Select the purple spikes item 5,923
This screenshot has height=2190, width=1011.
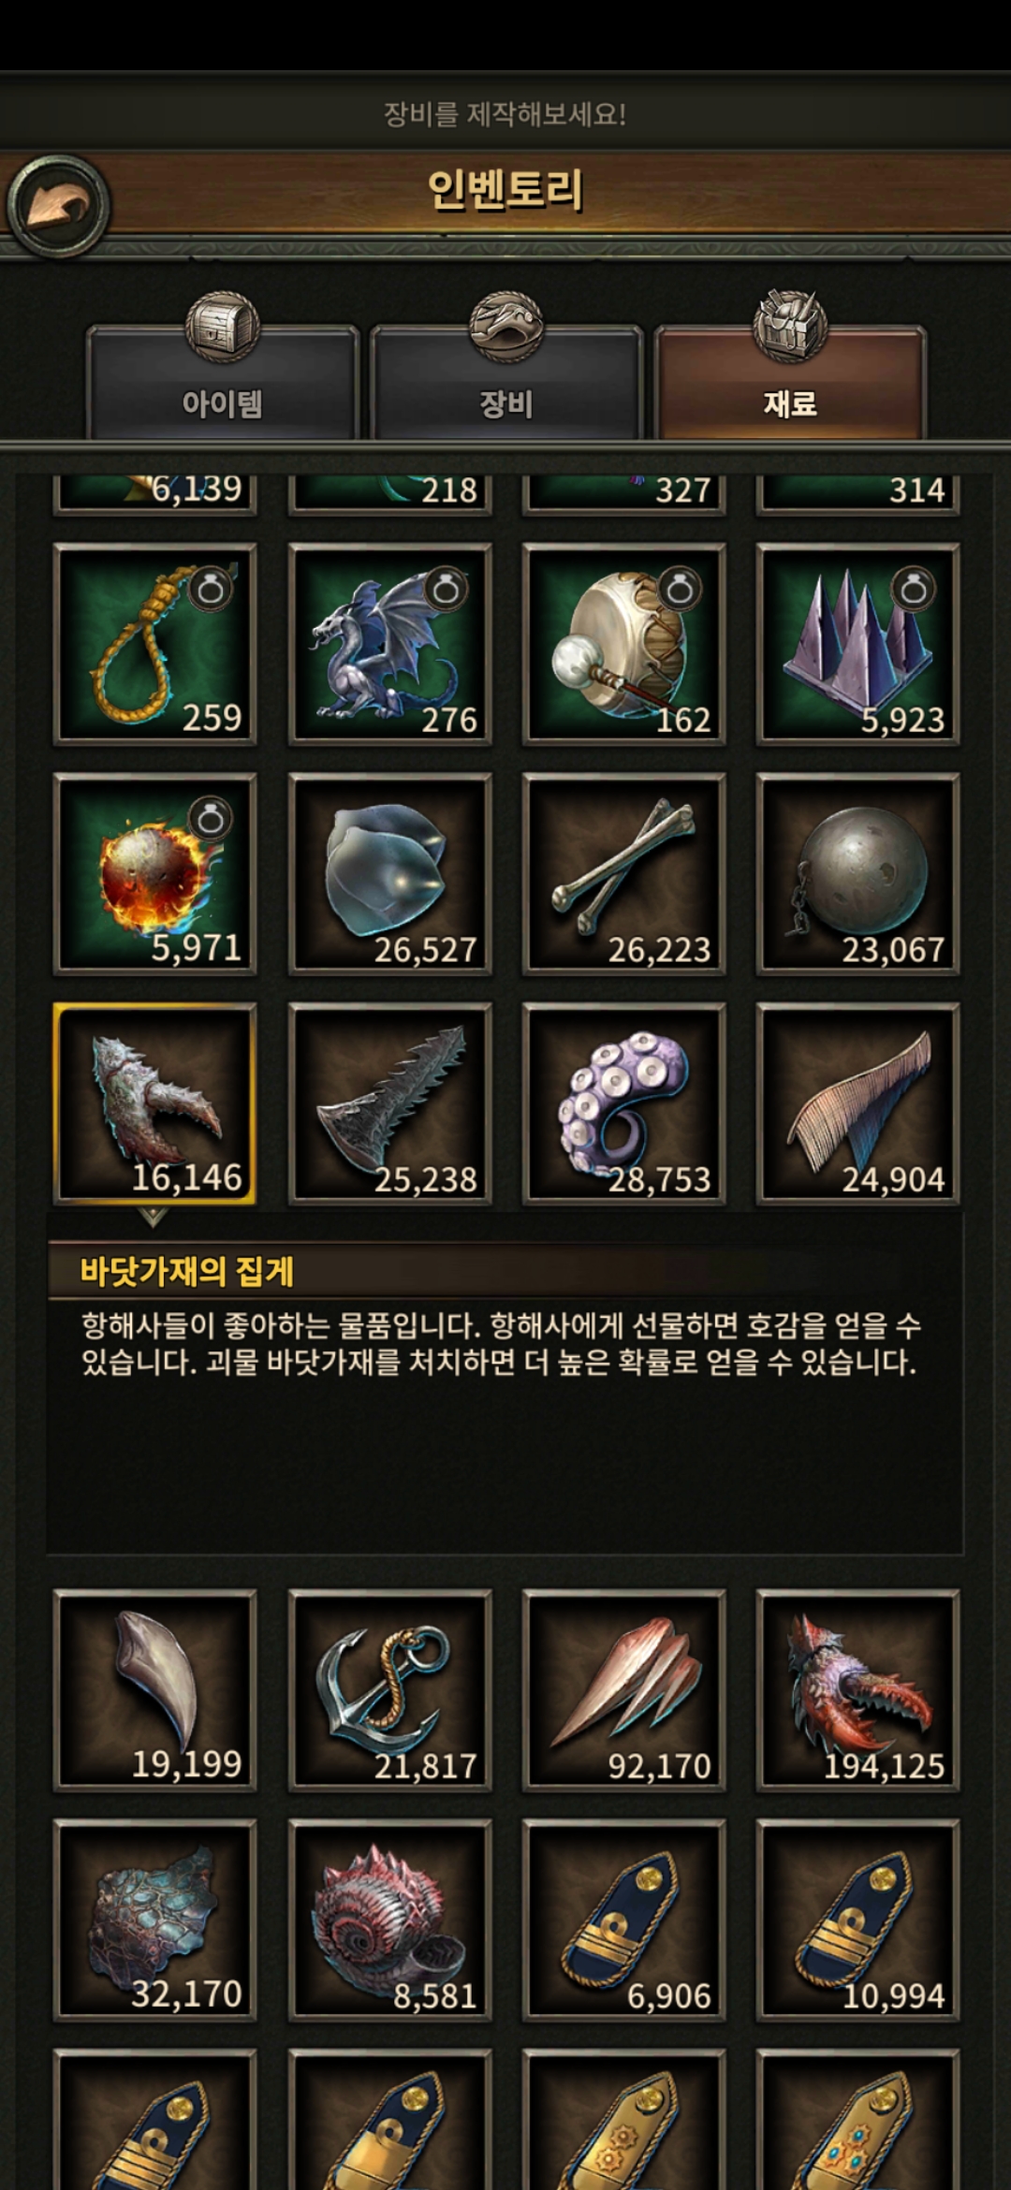tap(857, 644)
